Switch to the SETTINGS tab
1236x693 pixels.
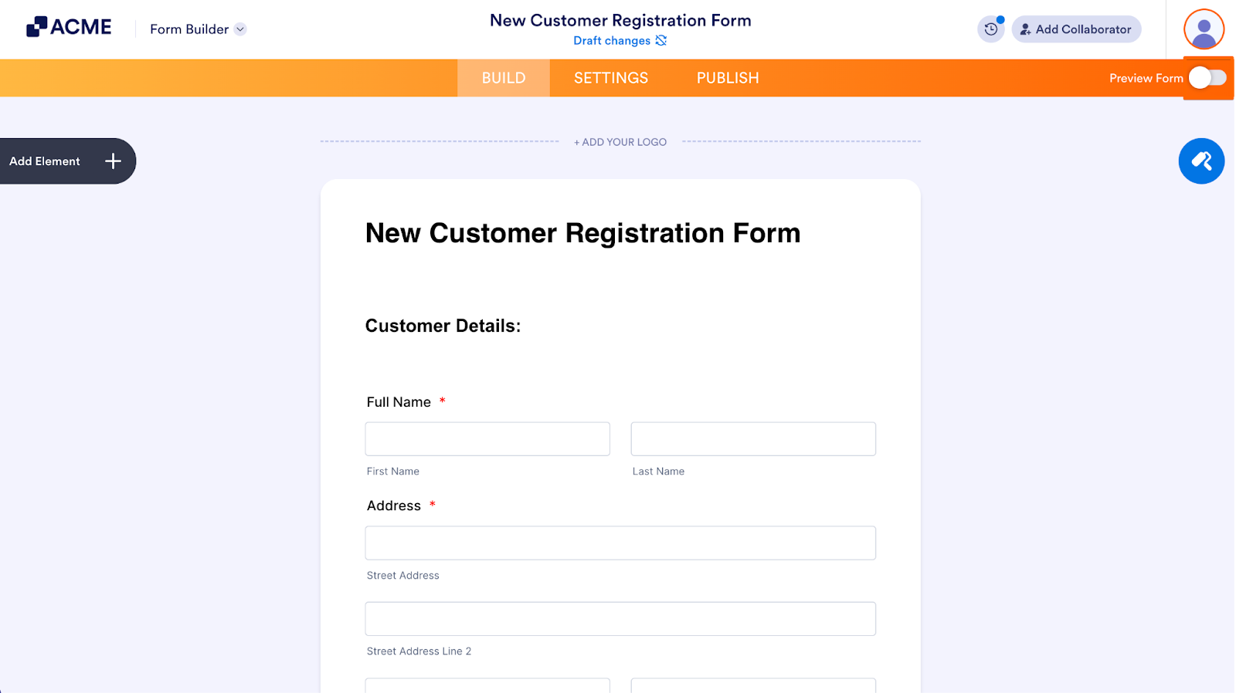click(x=610, y=77)
